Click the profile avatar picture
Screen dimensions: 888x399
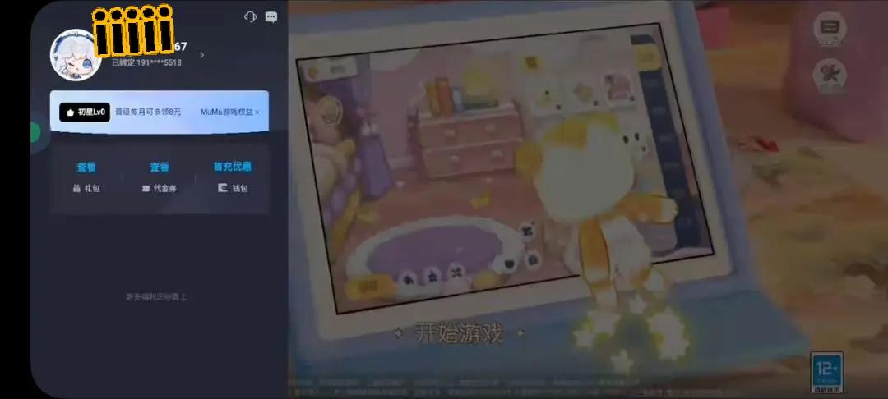click(x=76, y=55)
